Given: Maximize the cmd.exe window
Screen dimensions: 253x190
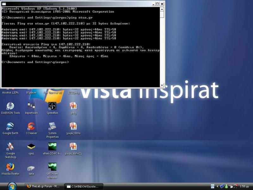Looking at the screenshot, I should [x=157, y=4].
